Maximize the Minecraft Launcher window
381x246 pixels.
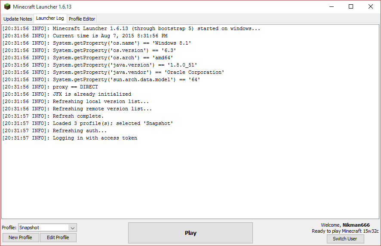coord(351,6)
